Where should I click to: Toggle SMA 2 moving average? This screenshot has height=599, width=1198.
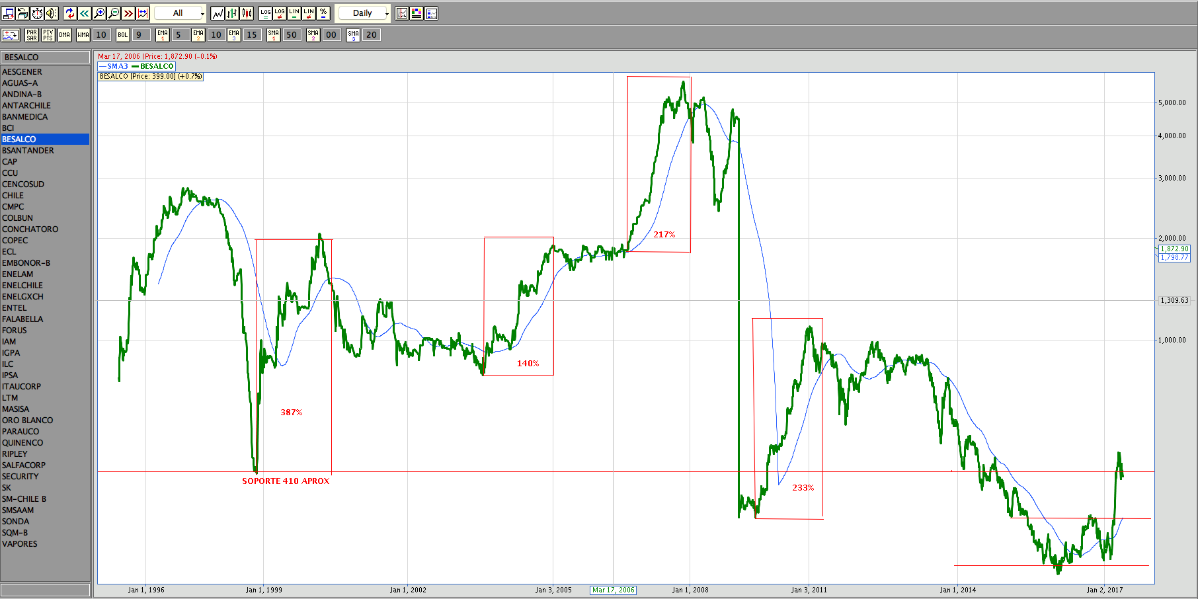pyautogui.click(x=313, y=35)
